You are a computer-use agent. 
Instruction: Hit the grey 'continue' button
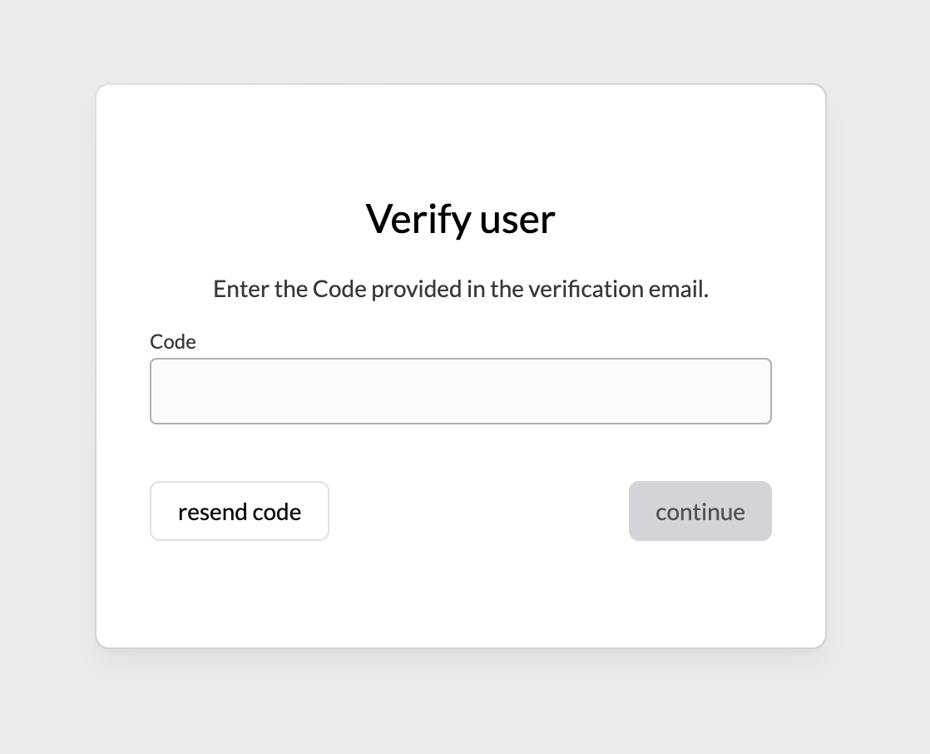pyautogui.click(x=700, y=511)
